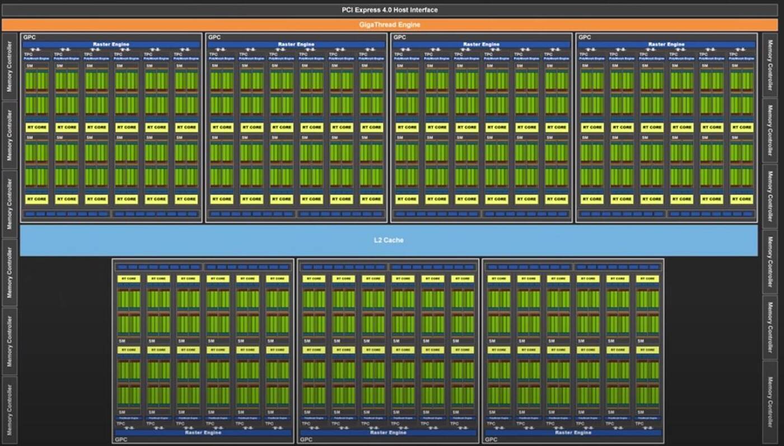Select the orange GigaThread Engine bar
Screen dimensions: 784x446
point(390,25)
